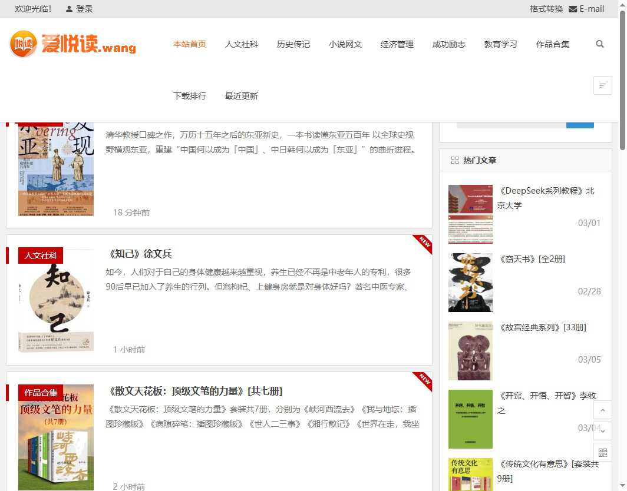Click 格式转换 link in top bar

(x=546, y=9)
